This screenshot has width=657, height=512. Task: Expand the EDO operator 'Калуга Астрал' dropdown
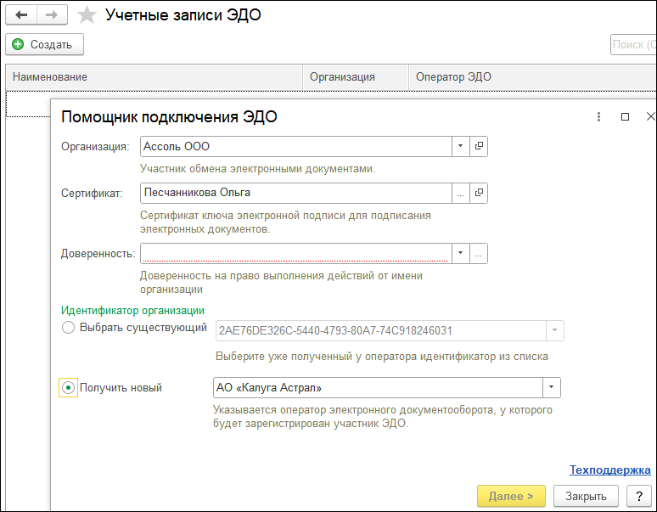tap(552, 388)
